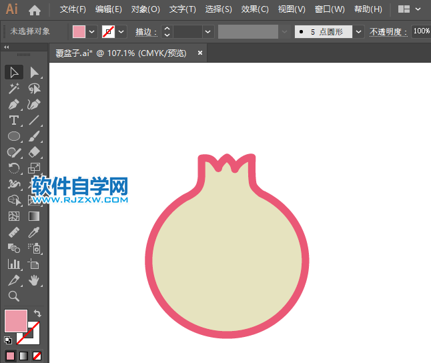Select the Slice tool
This screenshot has width=431, height=363.
point(14,280)
